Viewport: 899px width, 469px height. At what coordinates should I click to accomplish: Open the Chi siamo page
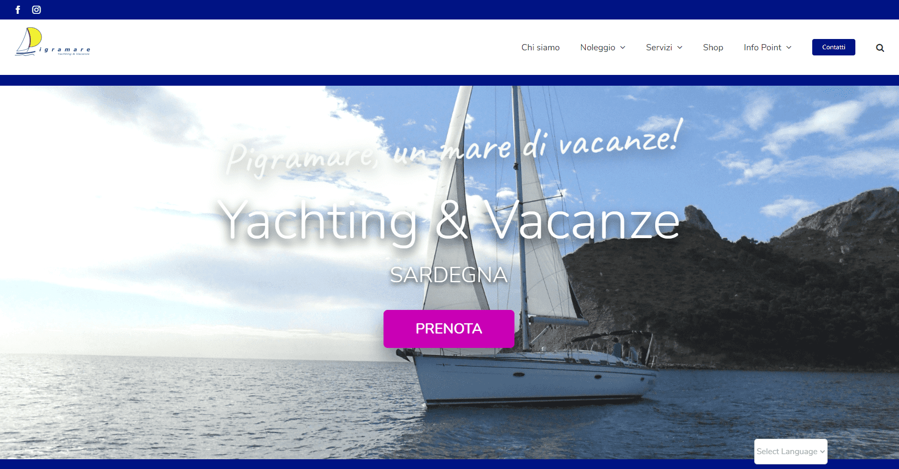(x=540, y=47)
